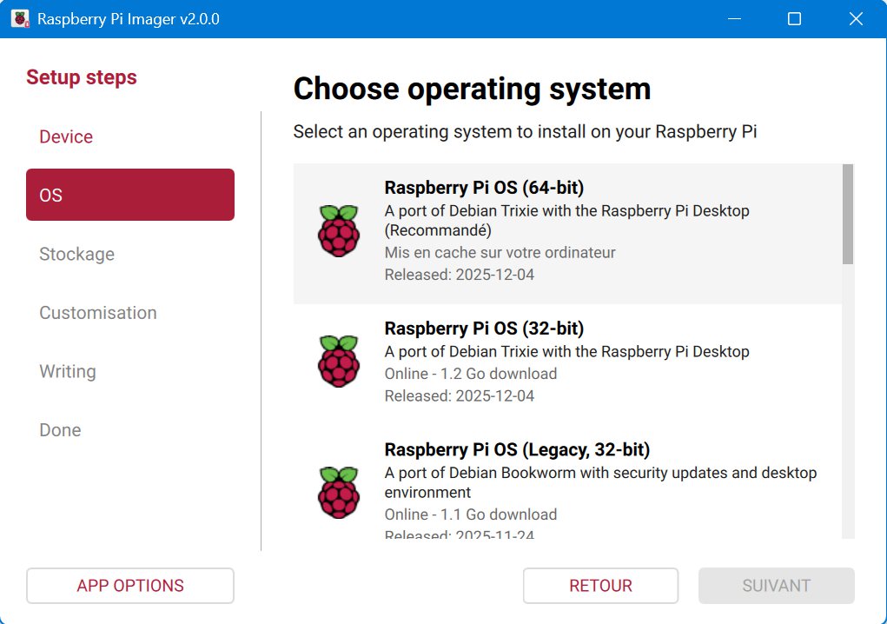
Task: Minimize the Raspberry Pi Imager window
Action: [x=734, y=18]
